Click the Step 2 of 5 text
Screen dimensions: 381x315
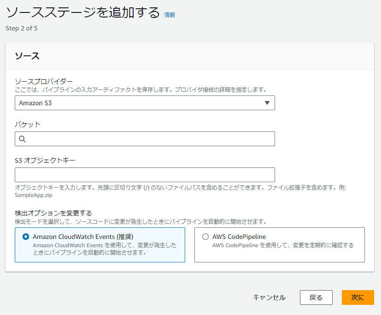point(22,28)
